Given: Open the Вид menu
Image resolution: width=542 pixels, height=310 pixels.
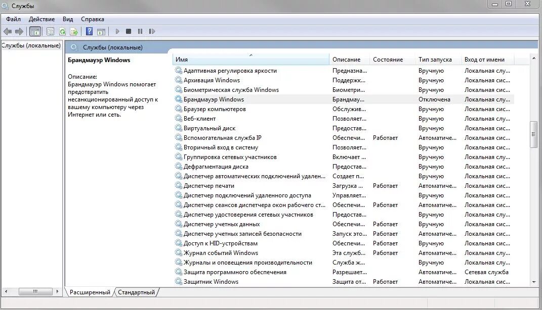Looking at the screenshot, I should (x=68, y=19).
